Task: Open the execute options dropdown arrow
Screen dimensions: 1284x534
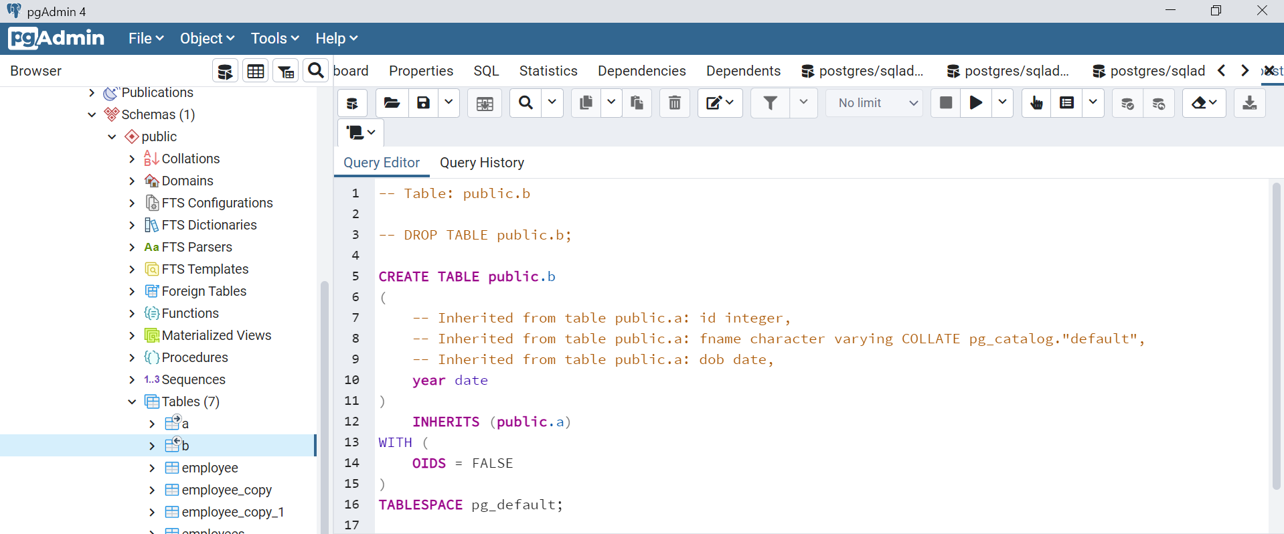Action: pos(1002,103)
